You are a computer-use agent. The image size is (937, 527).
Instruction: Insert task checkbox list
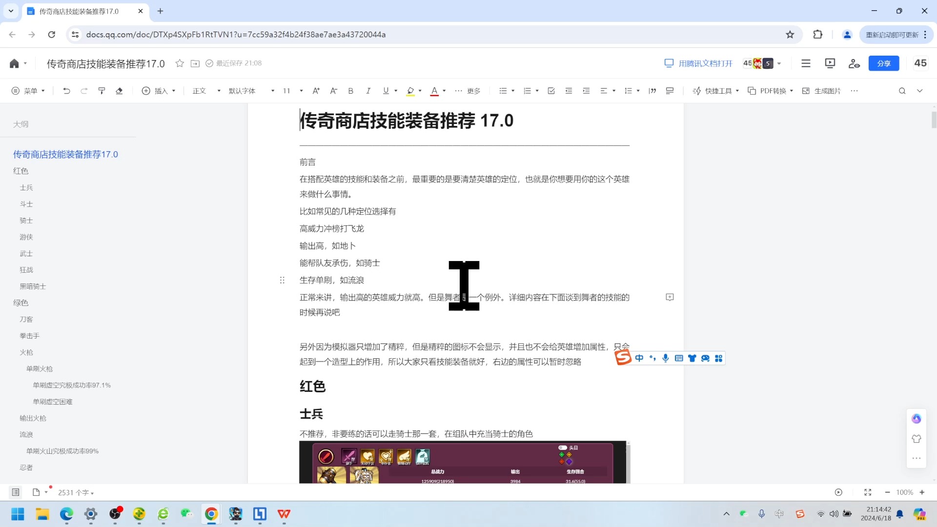[x=551, y=91]
